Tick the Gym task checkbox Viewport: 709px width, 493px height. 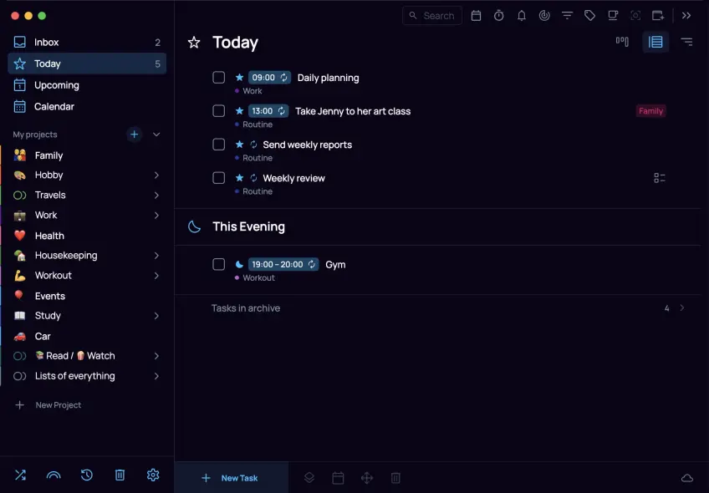tap(219, 265)
